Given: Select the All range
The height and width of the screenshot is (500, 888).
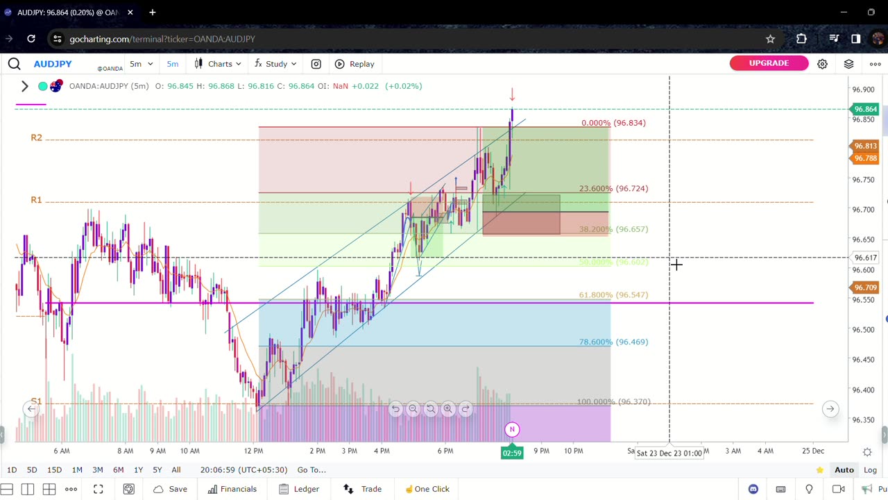Looking at the screenshot, I should pyautogui.click(x=176, y=470).
